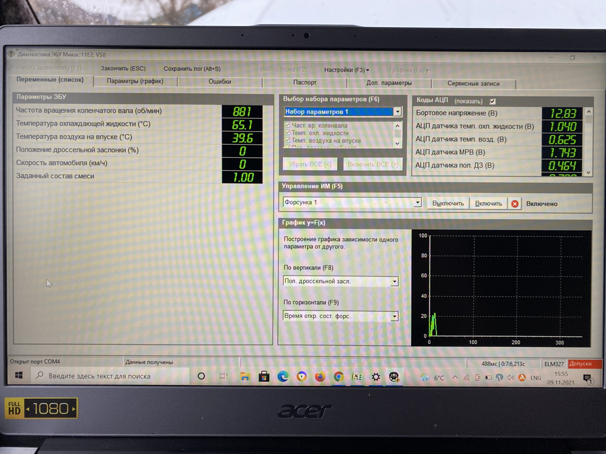The image size is (606, 454).
Task: Open the Форсунка 1 actuator dropdown
Action: click(417, 202)
